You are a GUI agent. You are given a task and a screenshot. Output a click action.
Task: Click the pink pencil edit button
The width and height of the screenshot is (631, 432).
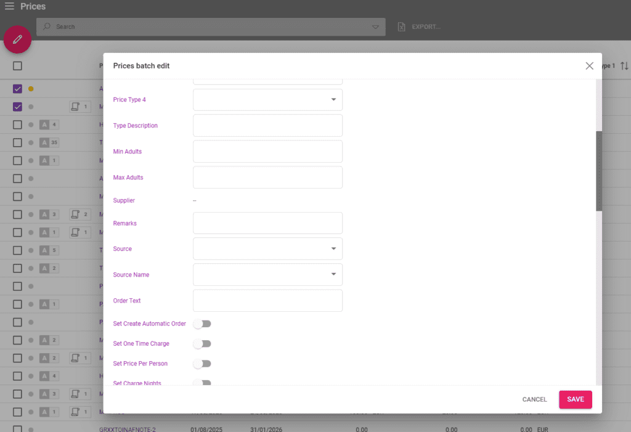(x=17, y=39)
